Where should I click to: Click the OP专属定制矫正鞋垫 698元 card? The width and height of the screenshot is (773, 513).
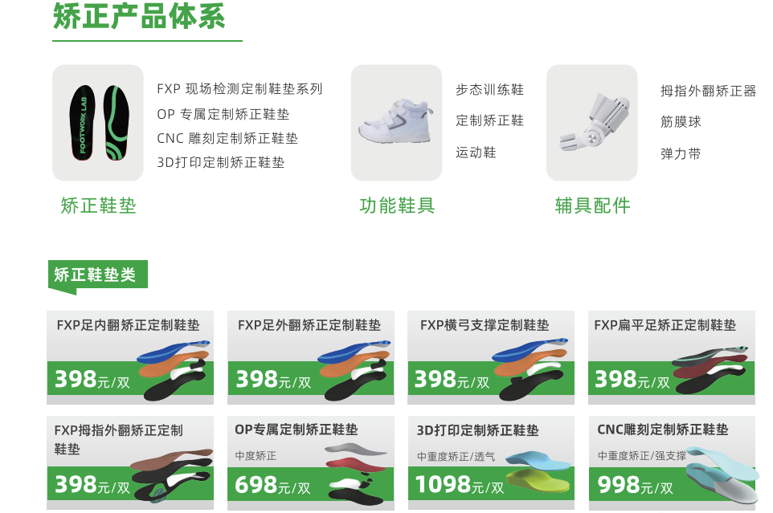pyautogui.click(x=311, y=462)
